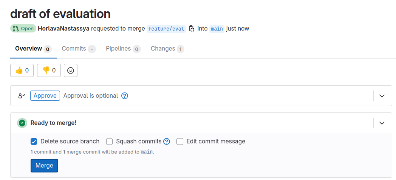Copy the feature/eval branch name
The width and height of the screenshot is (396, 180).
tap(192, 28)
